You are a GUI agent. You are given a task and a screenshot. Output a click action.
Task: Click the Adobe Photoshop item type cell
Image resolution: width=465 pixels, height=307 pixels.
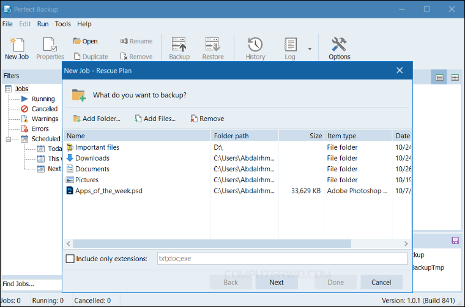(x=357, y=191)
